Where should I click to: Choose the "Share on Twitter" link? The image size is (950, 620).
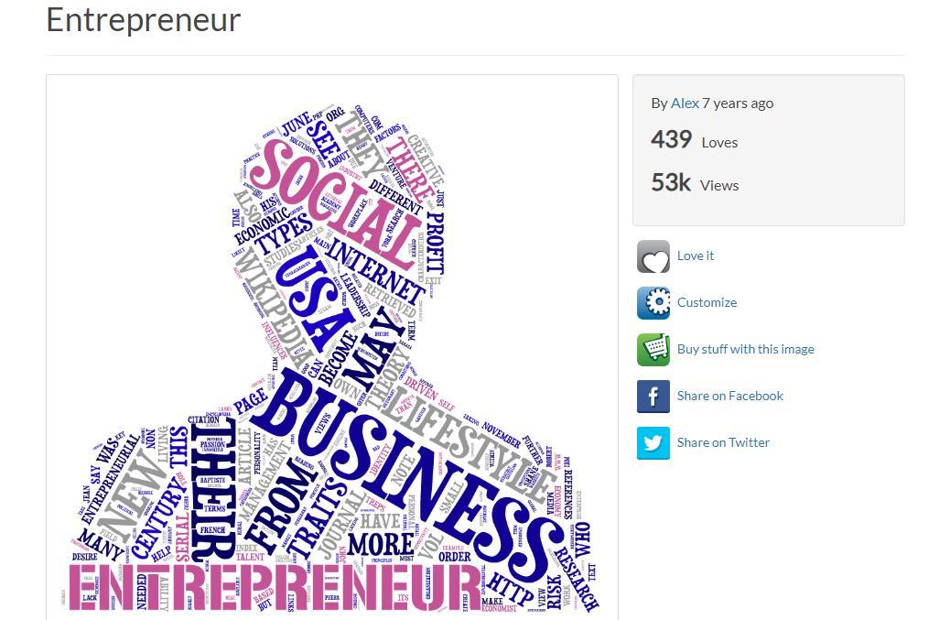click(723, 443)
